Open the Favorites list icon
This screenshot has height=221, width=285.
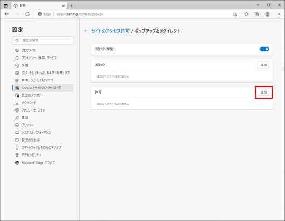coord(247,14)
